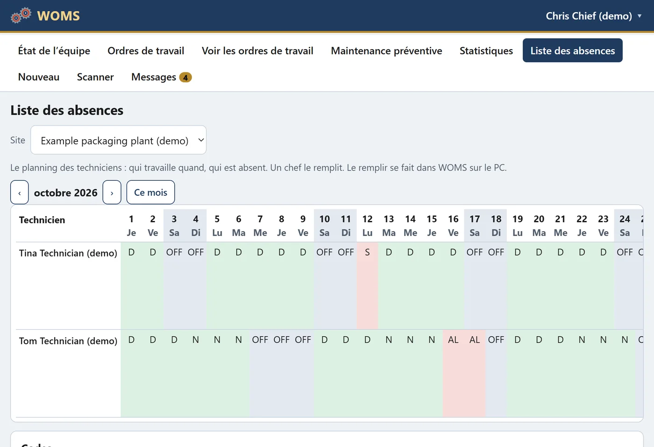Open the Scanner page
This screenshot has width=654, height=447.
(95, 77)
